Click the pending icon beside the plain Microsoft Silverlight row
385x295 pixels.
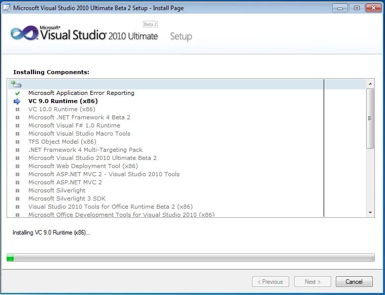[17, 190]
